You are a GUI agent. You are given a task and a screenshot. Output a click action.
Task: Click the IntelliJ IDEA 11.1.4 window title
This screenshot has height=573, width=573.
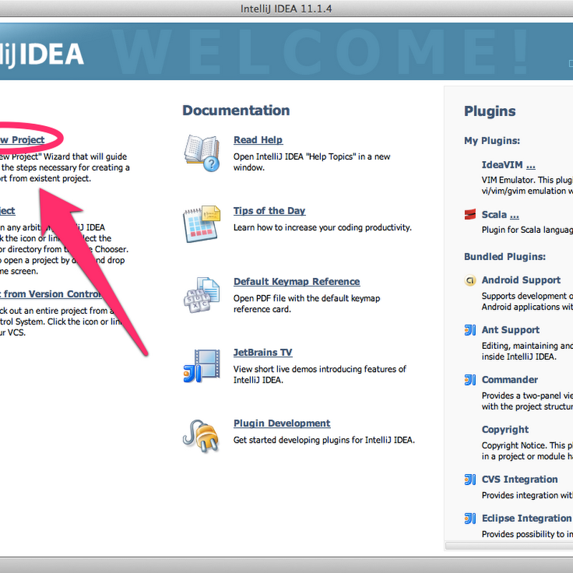point(286,9)
